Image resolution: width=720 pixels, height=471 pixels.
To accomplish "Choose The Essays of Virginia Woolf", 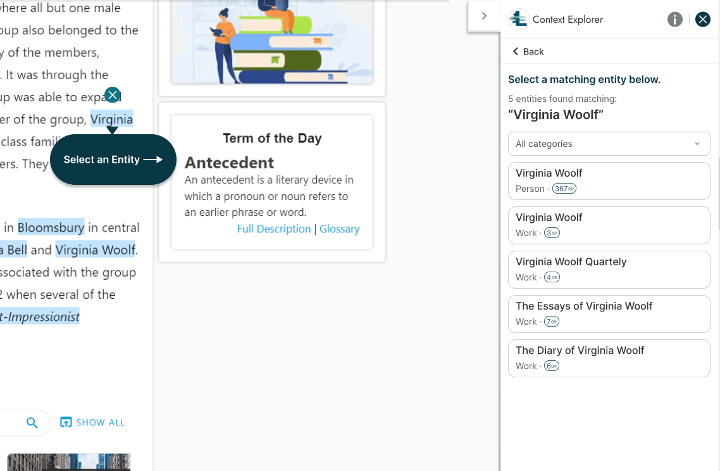I will [x=609, y=314].
